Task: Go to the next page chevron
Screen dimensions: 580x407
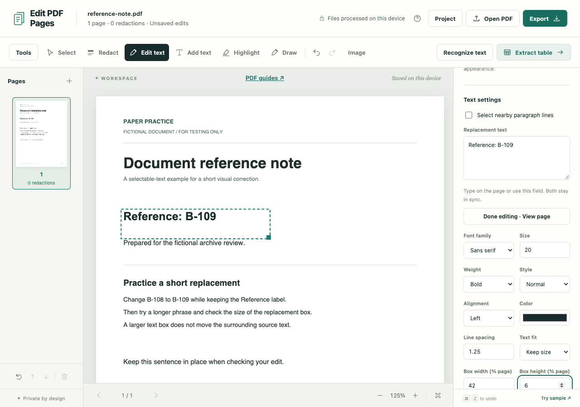Action: coord(156,395)
